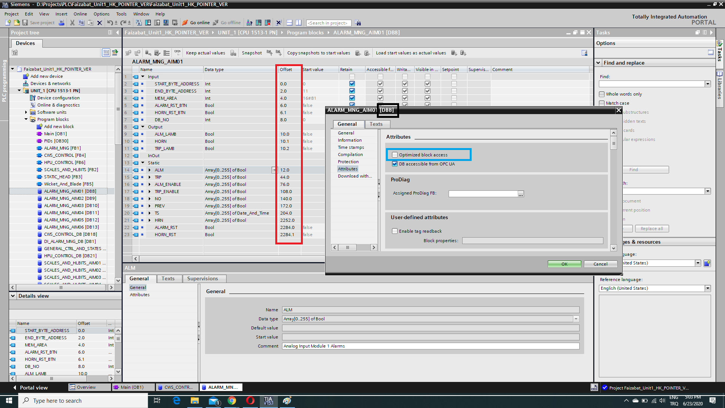Open the Reference language dropdown

coord(708,288)
